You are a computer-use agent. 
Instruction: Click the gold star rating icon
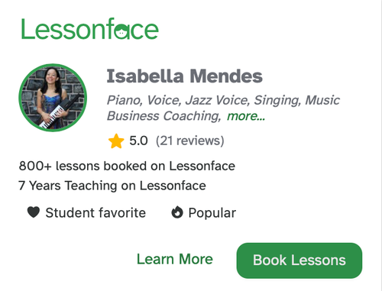pos(116,141)
